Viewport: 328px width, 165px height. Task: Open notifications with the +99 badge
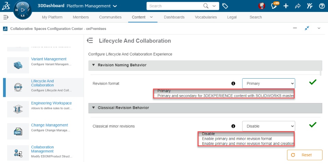[x=274, y=6]
